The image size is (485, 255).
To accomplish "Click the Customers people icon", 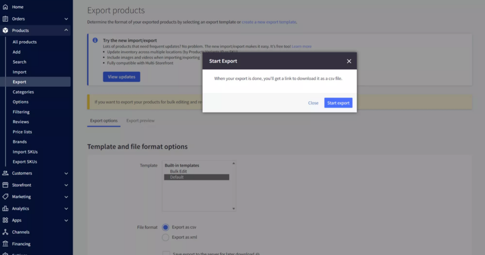I will pos(5,173).
